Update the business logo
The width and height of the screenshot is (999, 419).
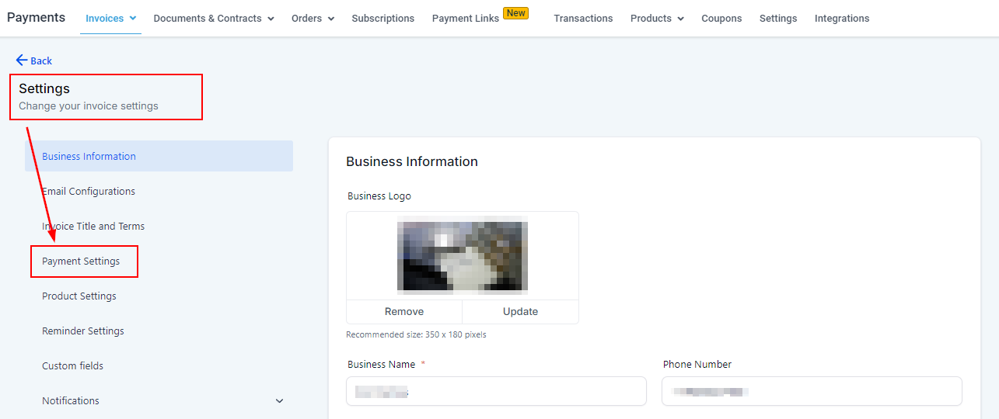521,312
